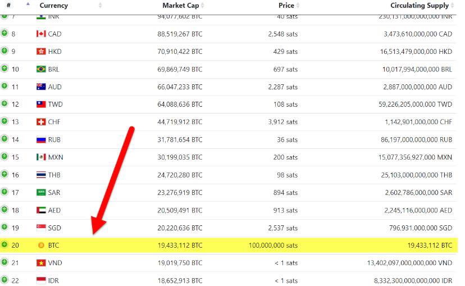Expand the HKD row with its green plus icon
The width and height of the screenshot is (465, 286).
tap(4, 51)
